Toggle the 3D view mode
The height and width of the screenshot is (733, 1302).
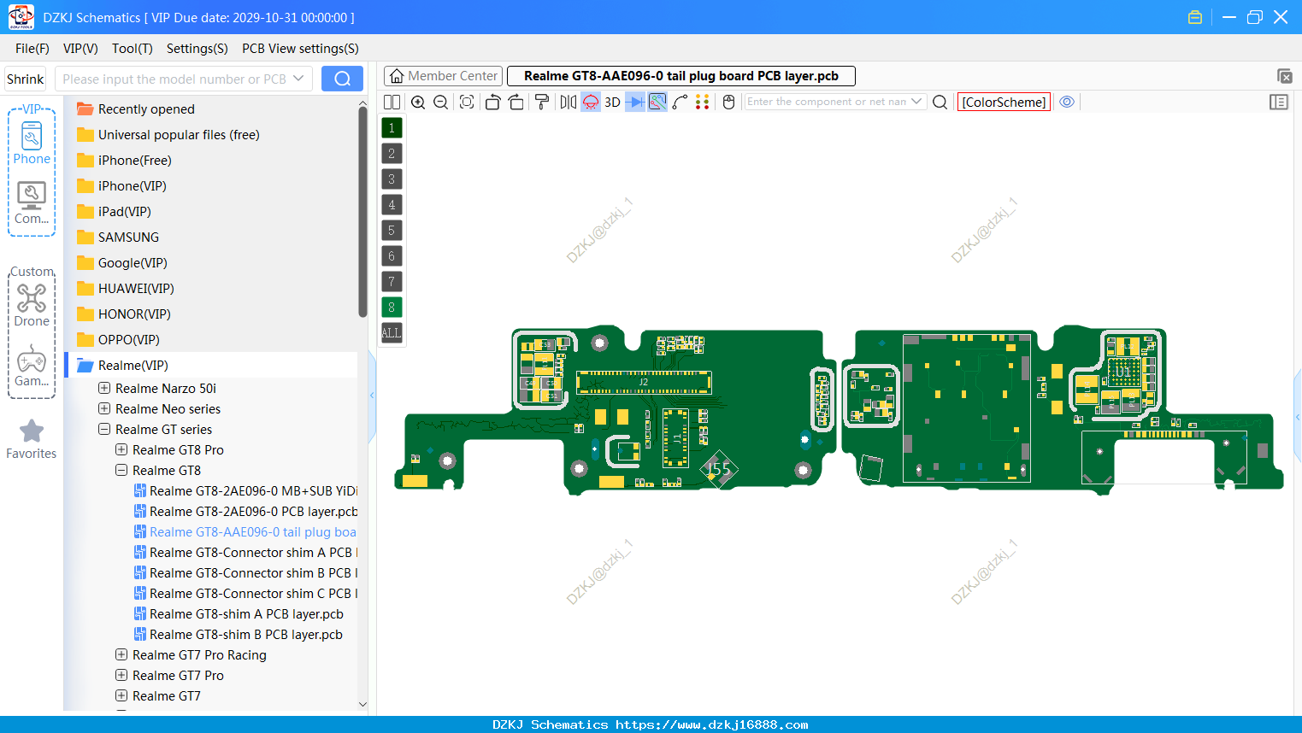612,102
